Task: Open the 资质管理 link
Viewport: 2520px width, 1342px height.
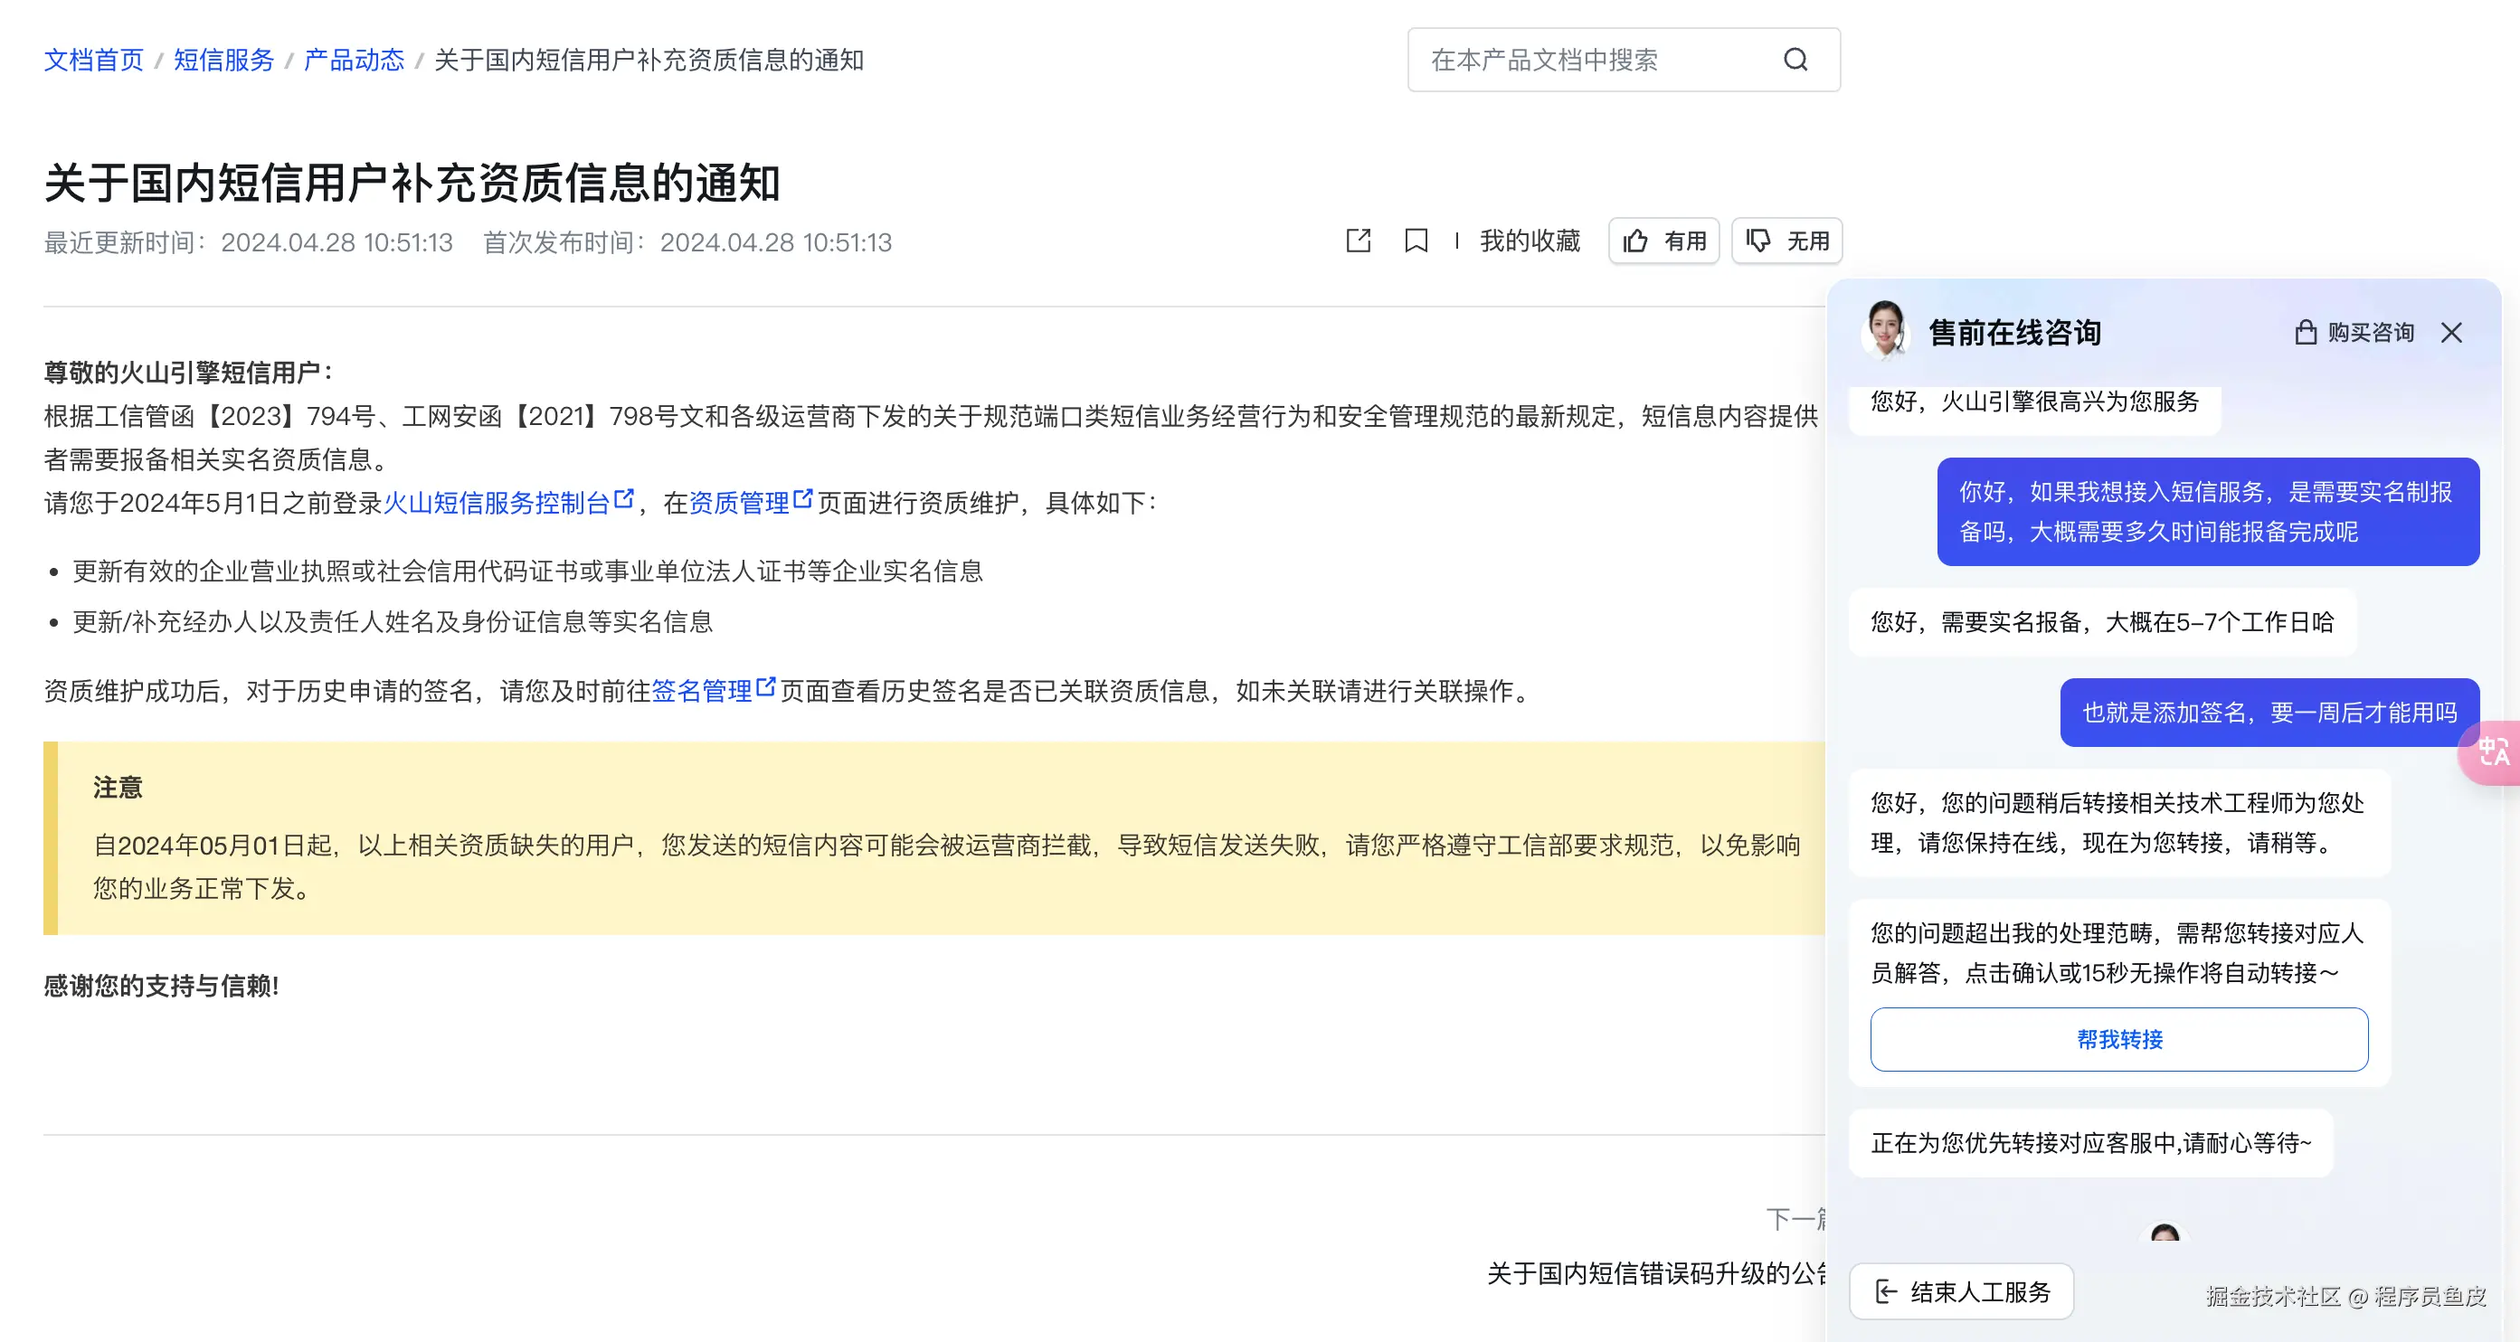Action: click(740, 503)
